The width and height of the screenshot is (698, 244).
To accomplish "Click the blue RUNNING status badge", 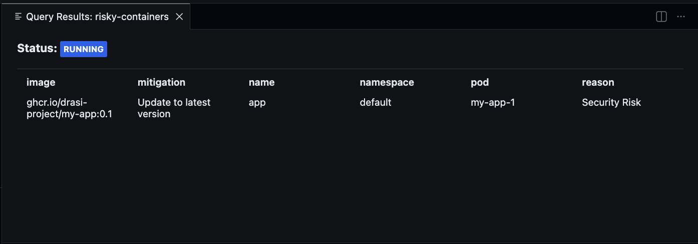I will [x=84, y=49].
